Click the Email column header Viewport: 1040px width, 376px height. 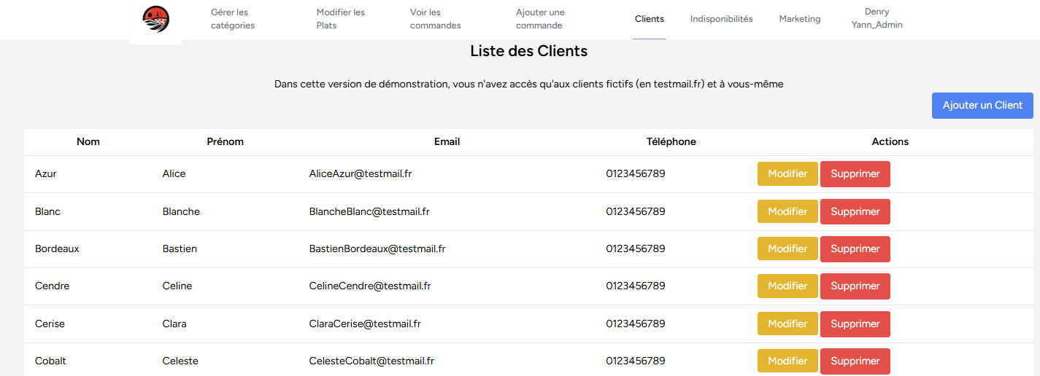pyautogui.click(x=447, y=142)
